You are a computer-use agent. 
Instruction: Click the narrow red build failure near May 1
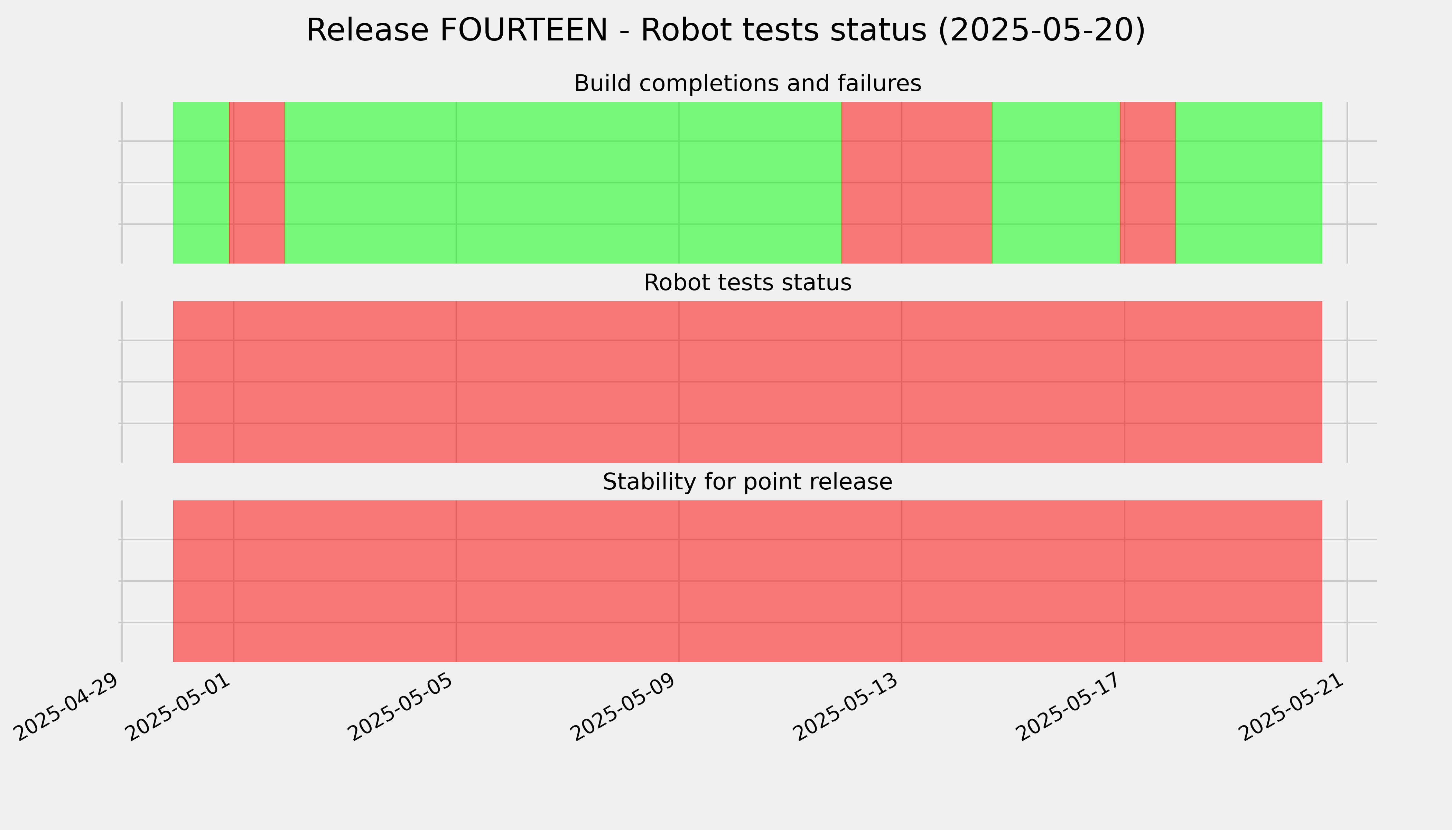(x=257, y=182)
